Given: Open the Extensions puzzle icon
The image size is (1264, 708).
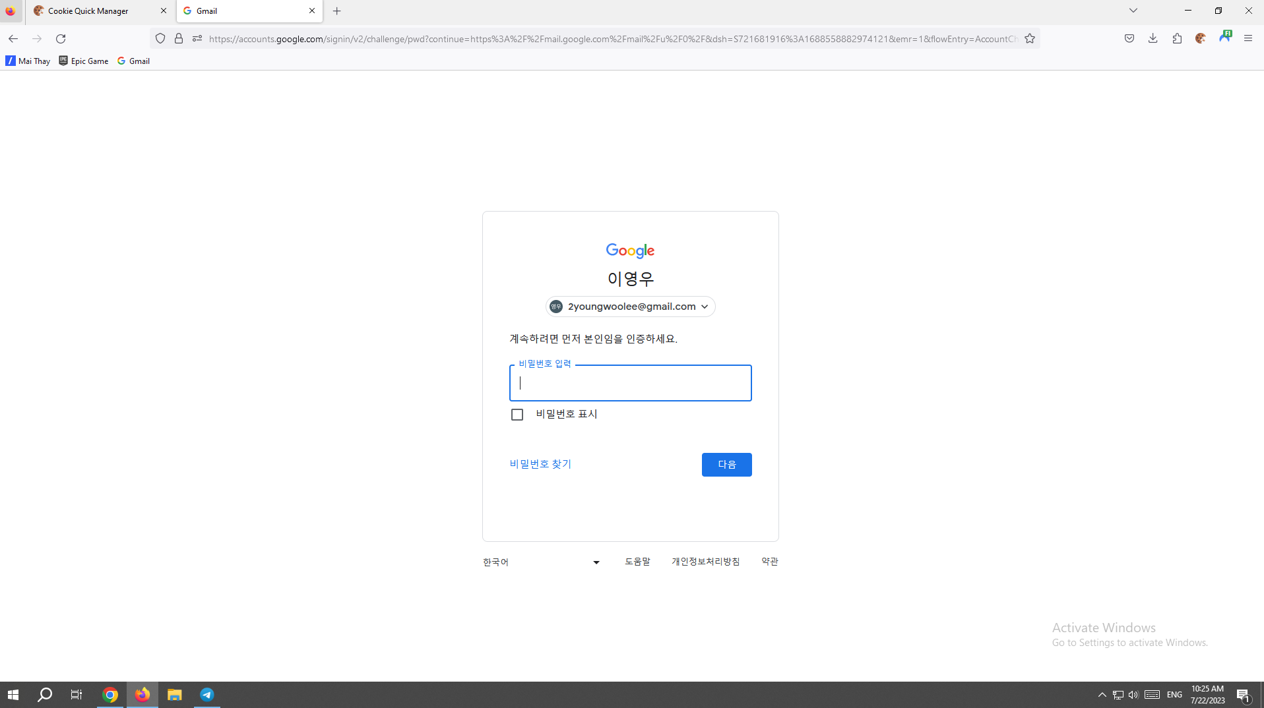Looking at the screenshot, I should click(x=1177, y=38).
